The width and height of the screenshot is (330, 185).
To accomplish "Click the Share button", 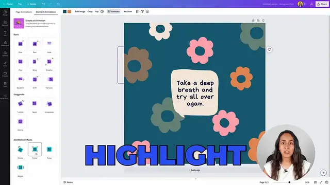I will [x=322, y=4].
